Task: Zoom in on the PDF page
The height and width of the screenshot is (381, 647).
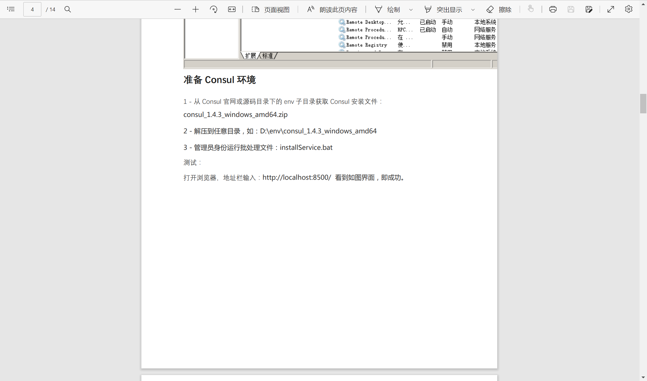Action: pos(196,9)
